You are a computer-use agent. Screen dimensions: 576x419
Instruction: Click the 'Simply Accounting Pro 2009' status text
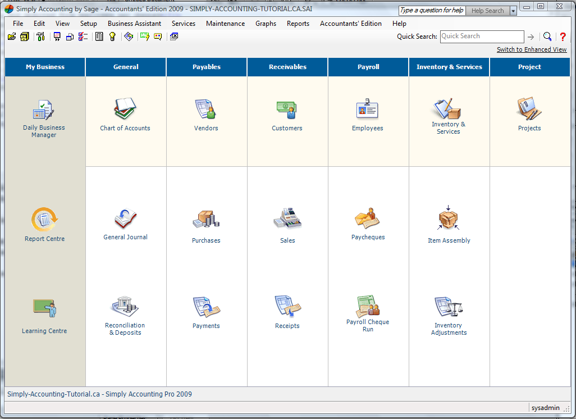(x=149, y=394)
